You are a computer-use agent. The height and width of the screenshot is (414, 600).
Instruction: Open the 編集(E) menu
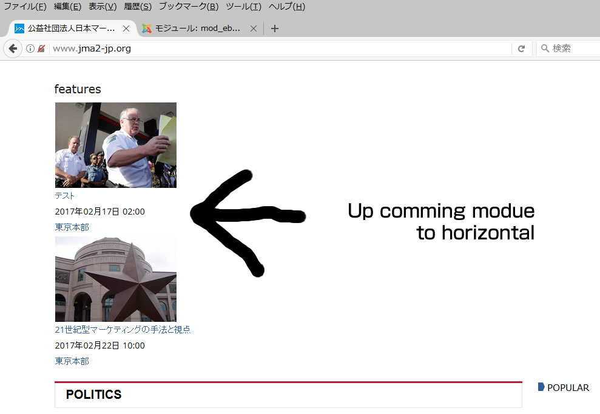pos(67,7)
